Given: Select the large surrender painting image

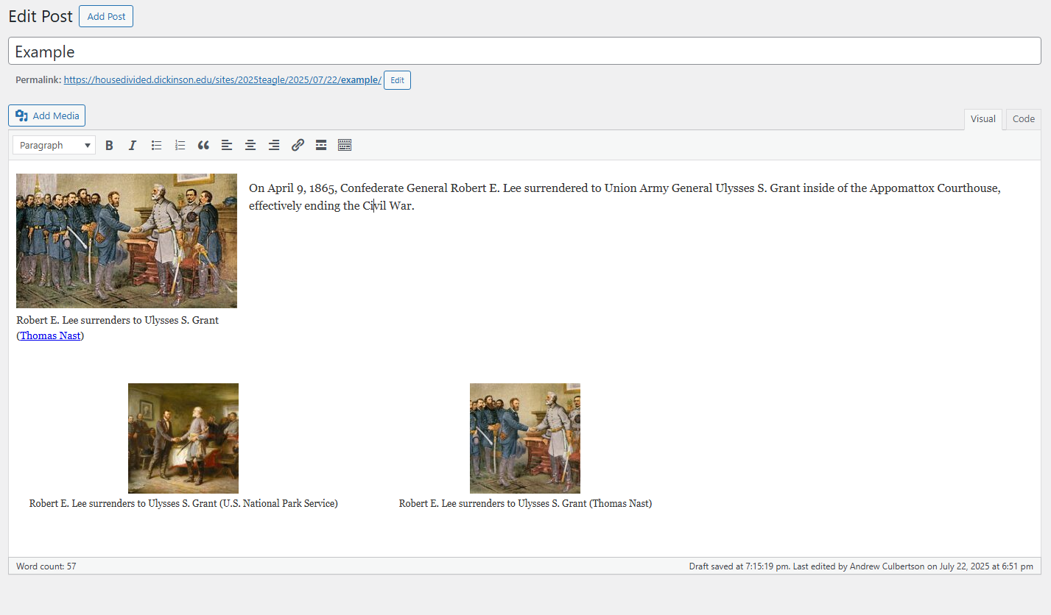Looking at the screenshot, I should (127, 241).
